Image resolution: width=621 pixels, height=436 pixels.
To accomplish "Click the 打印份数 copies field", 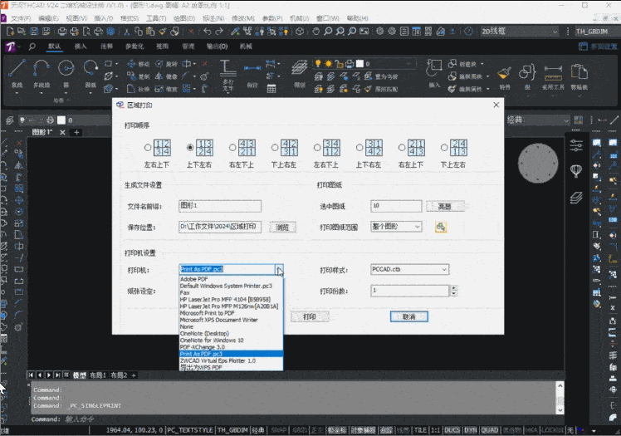I will (409, 291).
